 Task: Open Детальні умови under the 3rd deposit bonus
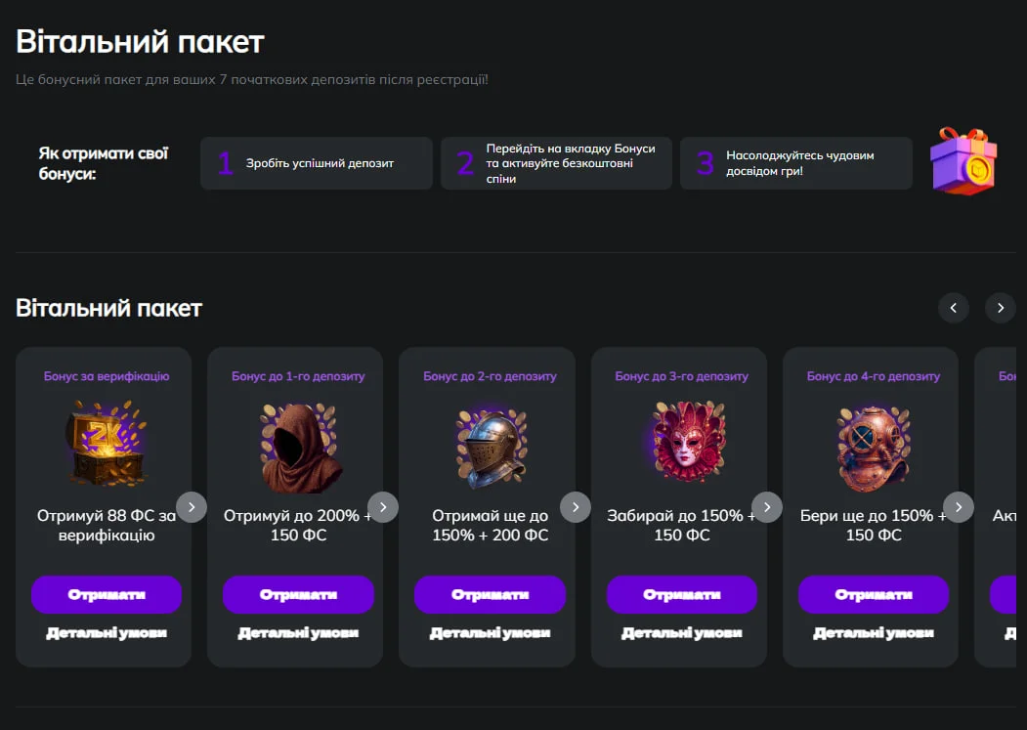(x=679, y=632)
